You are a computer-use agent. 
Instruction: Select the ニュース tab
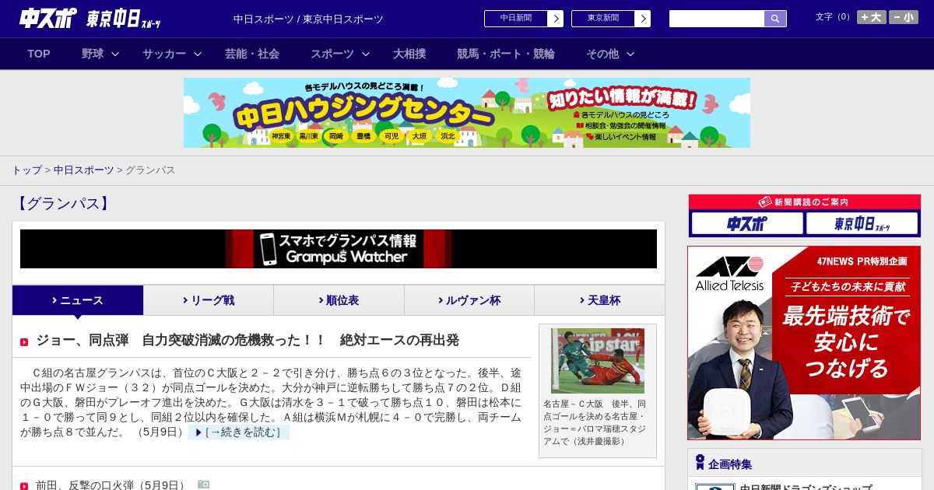click(x=78, y=300)
